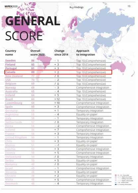Click the 80-100 Favourable legend color swatch
This screenshot has height=193, width=138.
(x=116, y=175)
